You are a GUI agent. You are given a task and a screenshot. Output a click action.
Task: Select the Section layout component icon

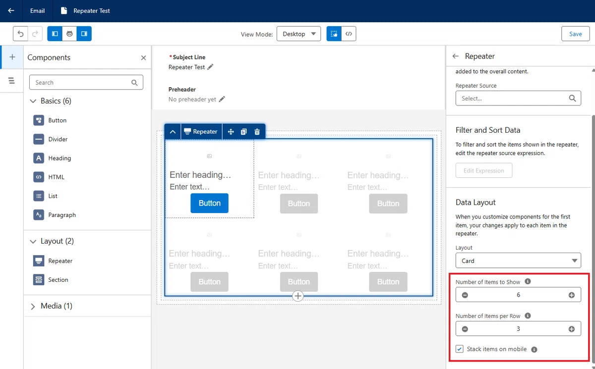[39, 280]
